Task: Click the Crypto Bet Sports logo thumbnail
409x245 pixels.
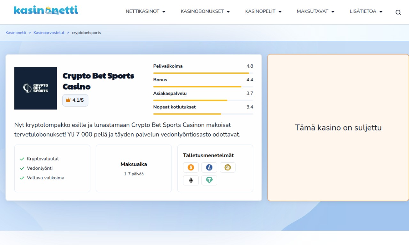Action: (x=35, y=88)
